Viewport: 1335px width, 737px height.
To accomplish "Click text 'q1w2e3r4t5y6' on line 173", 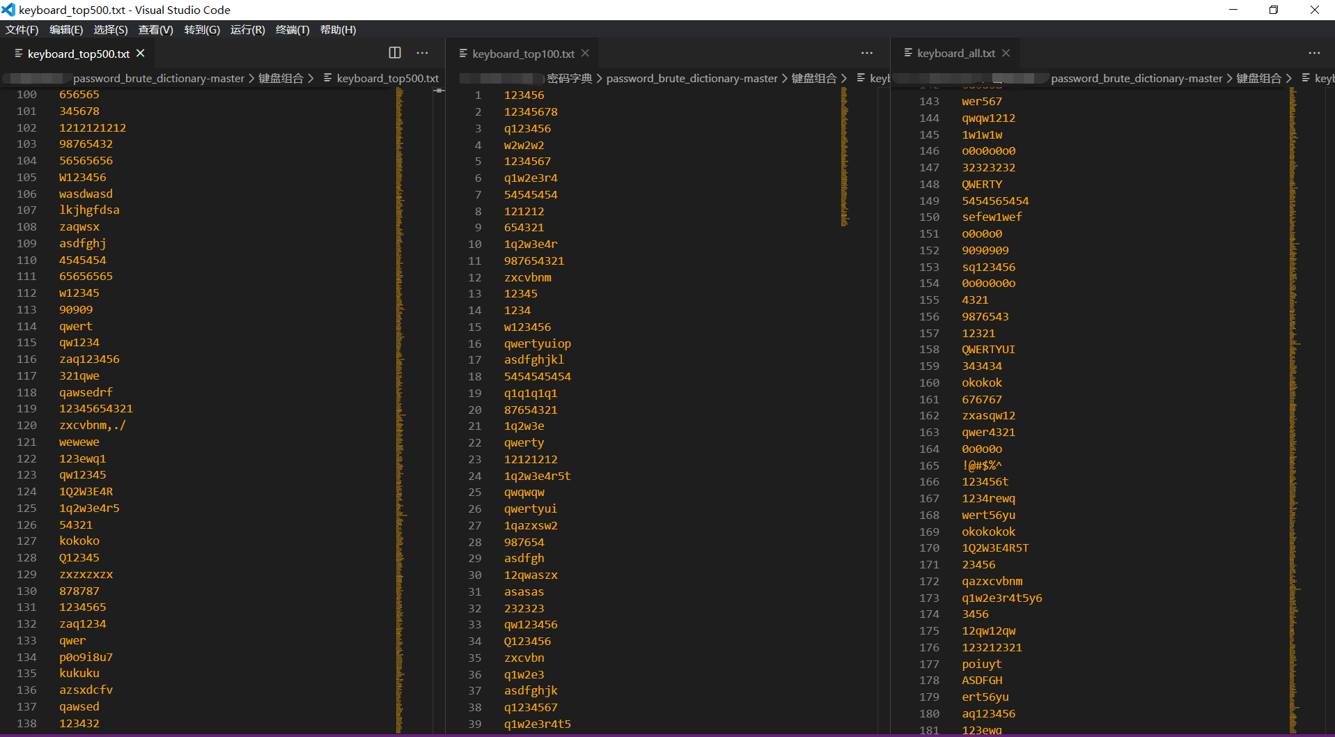I will tap(1002, 598).
